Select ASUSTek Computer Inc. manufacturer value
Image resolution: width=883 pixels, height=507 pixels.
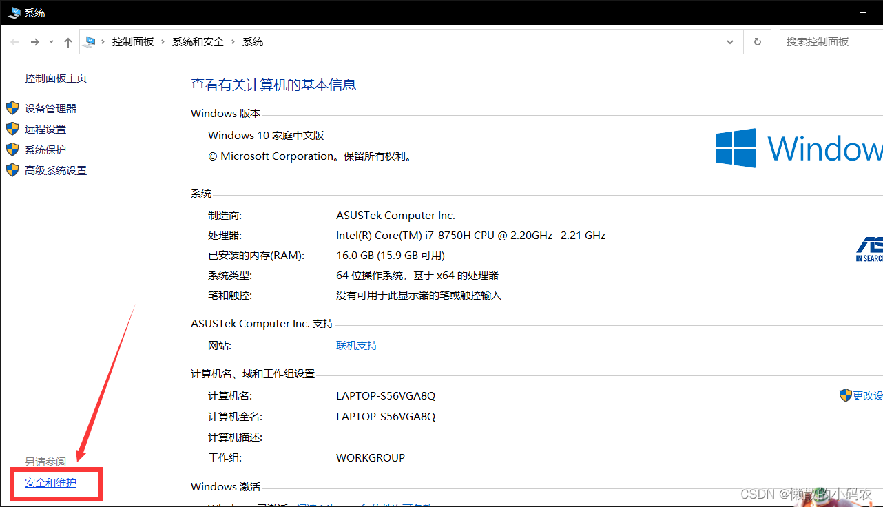395,215
